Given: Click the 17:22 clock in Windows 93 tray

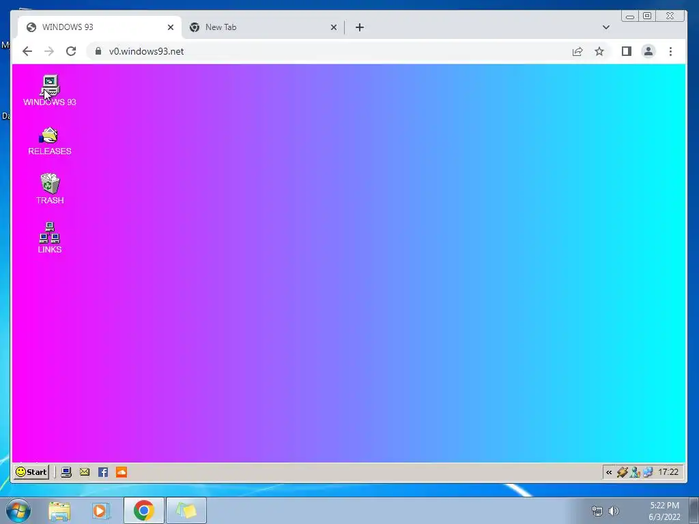Looking at the screenshot, I should [668, 472].
